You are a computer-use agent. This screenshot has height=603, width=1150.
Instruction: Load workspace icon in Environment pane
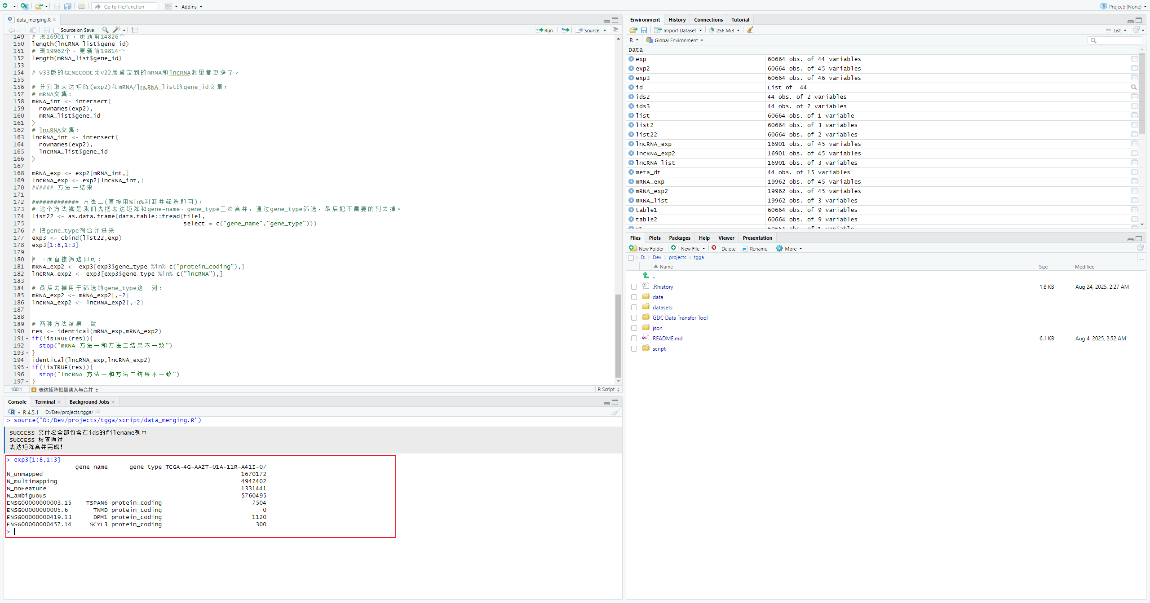[633, 30]
